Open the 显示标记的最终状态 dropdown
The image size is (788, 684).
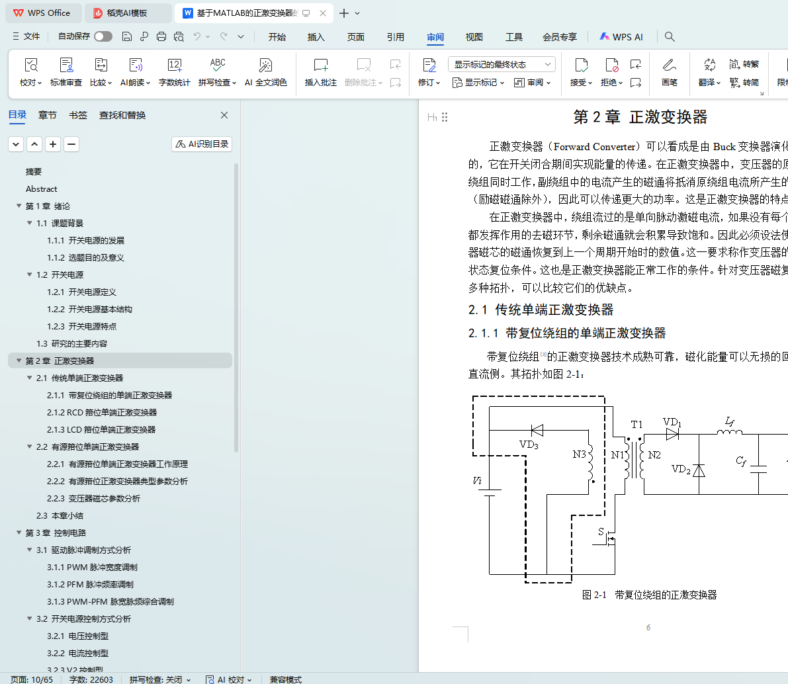pos(501,64)
